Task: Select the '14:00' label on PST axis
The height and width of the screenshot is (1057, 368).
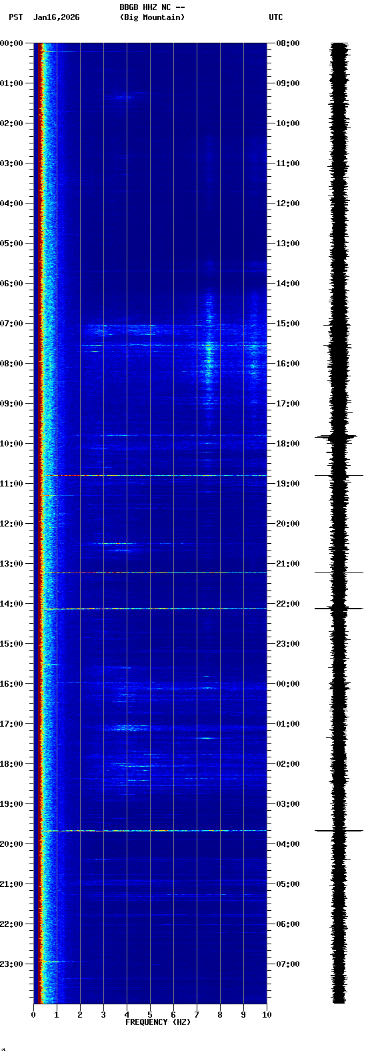Action: (x=11, y=604)
